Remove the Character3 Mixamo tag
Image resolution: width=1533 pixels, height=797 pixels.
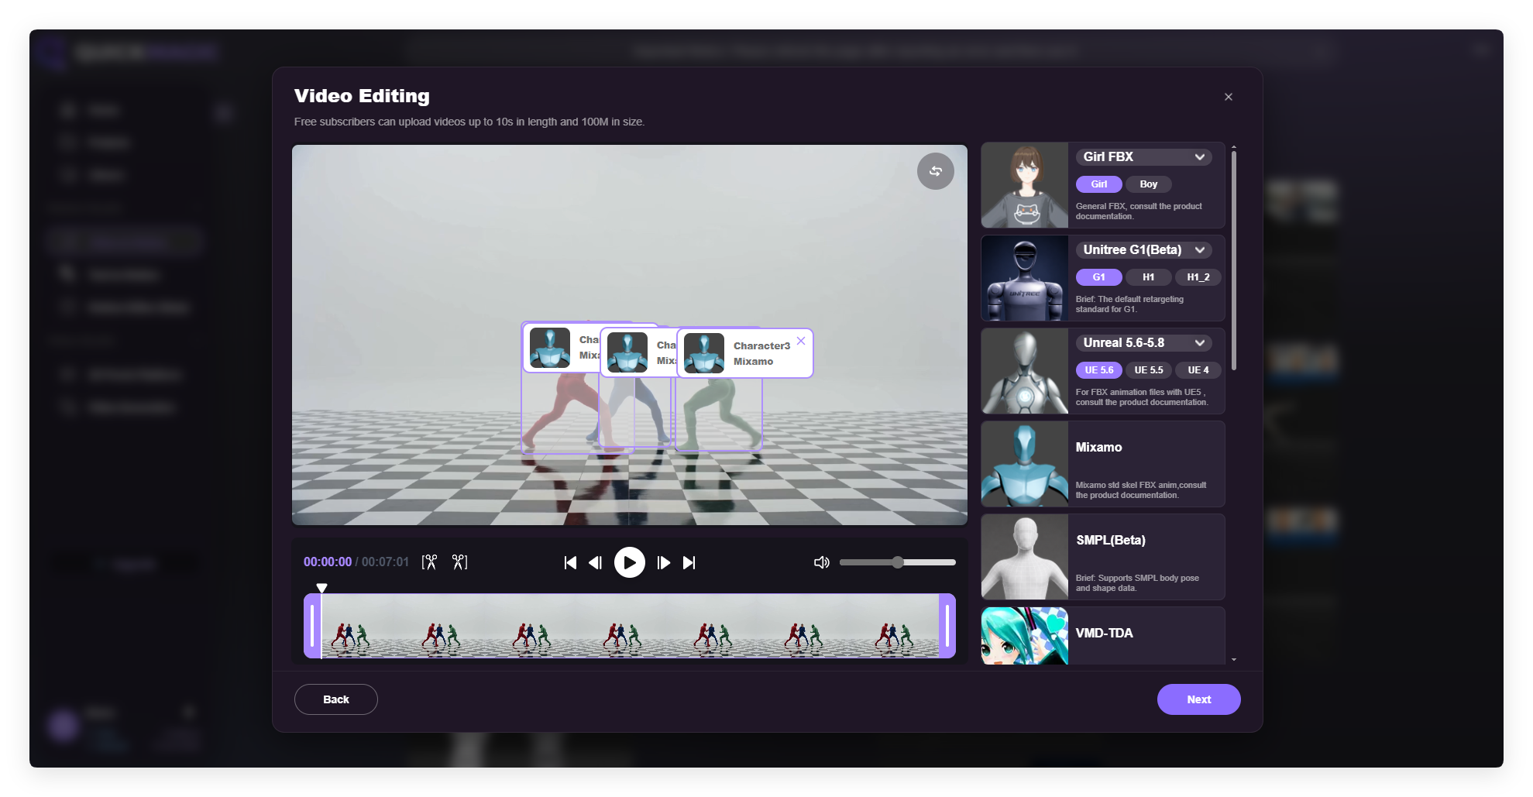801,341
